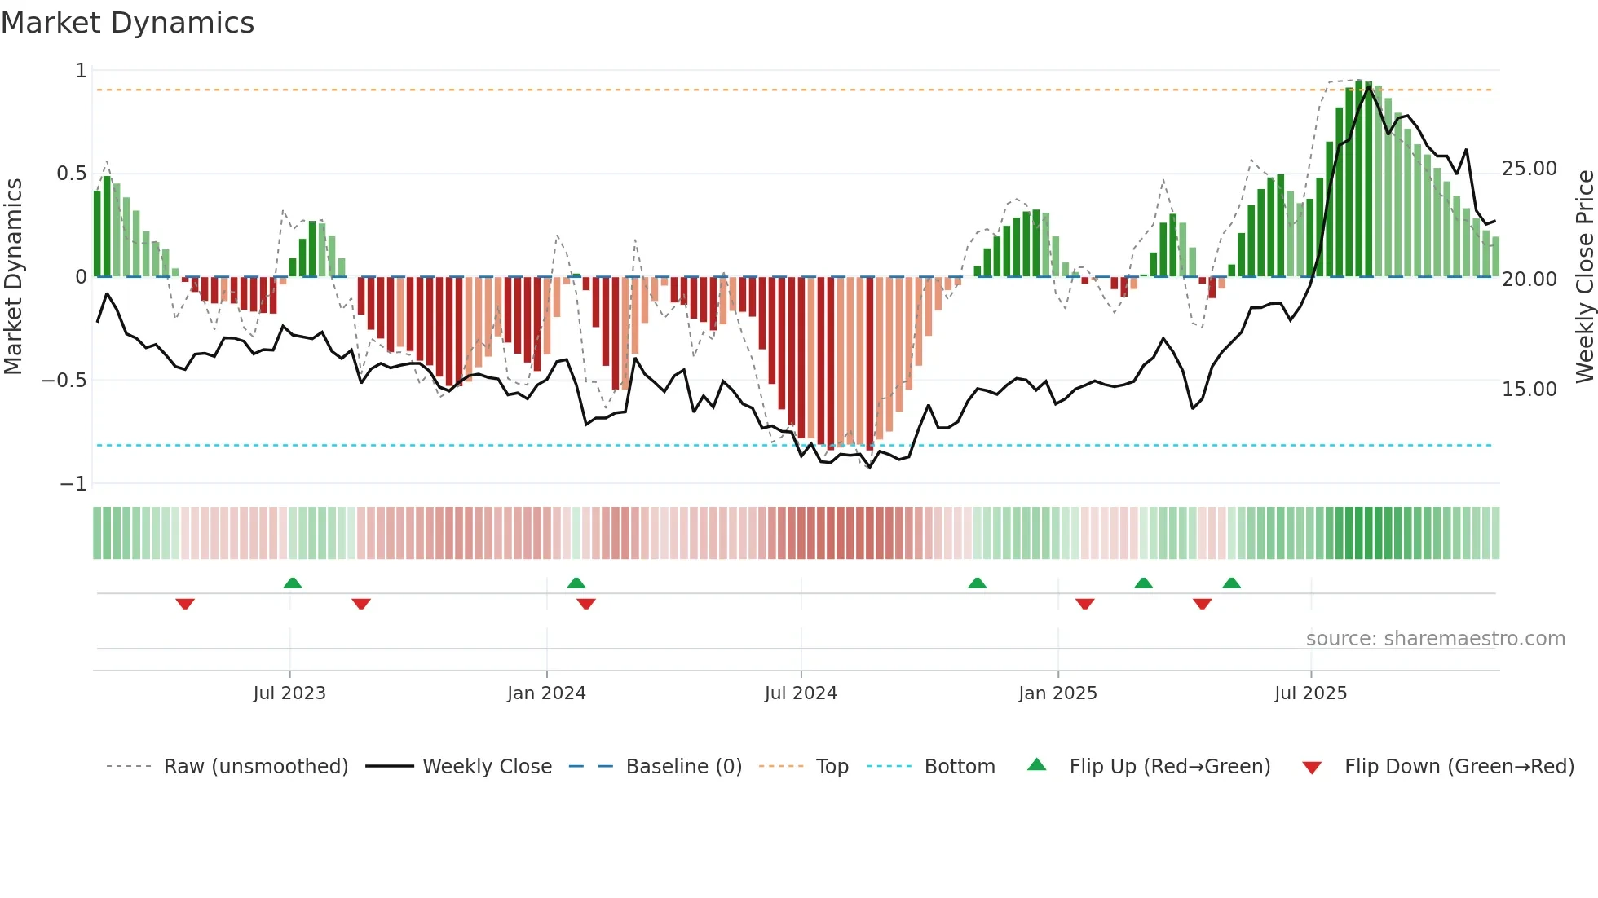Select the flip-up marker near Mar 2025
Viewport: 1598px width, 898px height.
(1144, 583)
